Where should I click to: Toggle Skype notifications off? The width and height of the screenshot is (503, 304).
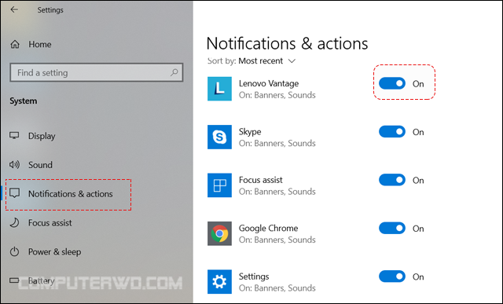(x=392, y=131)
